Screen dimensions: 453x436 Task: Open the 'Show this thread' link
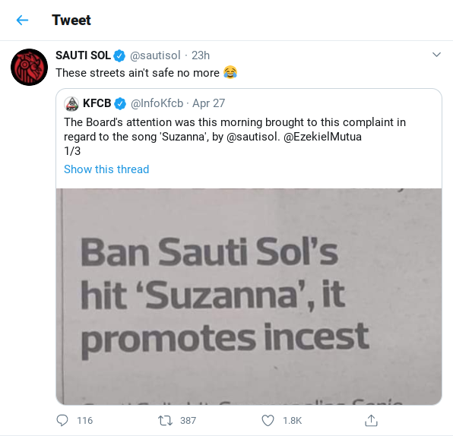[x=106, y=169]
